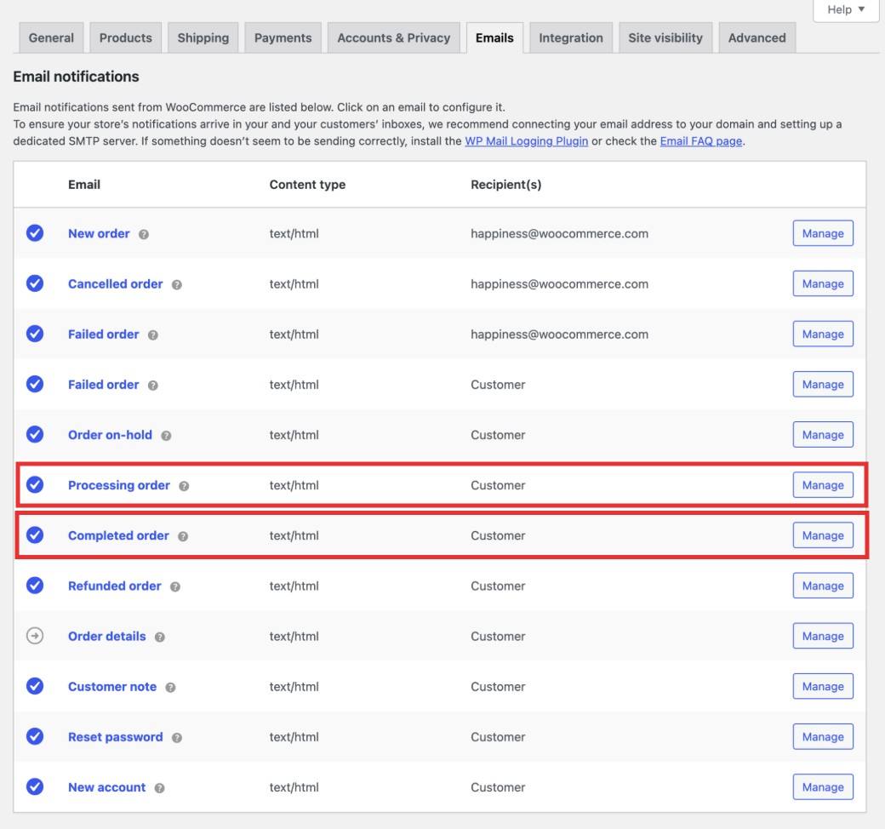Image resolution: width=885 pixels, height=829 pixels.
Task: Go to the Shipping tab
Action: pos(203,37)
